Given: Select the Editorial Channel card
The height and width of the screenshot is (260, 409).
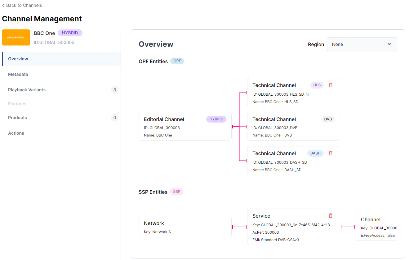Looking at the screenshot, I should [185, 127].
